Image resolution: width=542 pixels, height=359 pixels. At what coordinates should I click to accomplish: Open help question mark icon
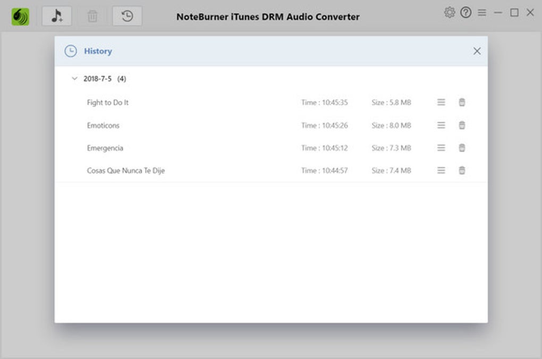[x=465, y=12]
